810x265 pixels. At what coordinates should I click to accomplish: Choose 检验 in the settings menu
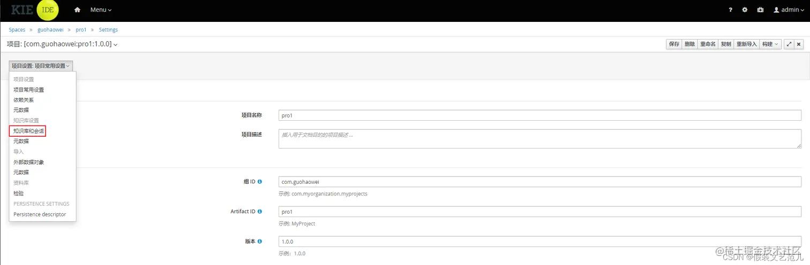click(x=19, y=193)
